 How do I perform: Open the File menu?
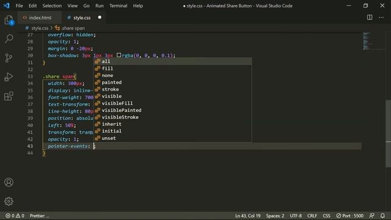click(19, 5)
